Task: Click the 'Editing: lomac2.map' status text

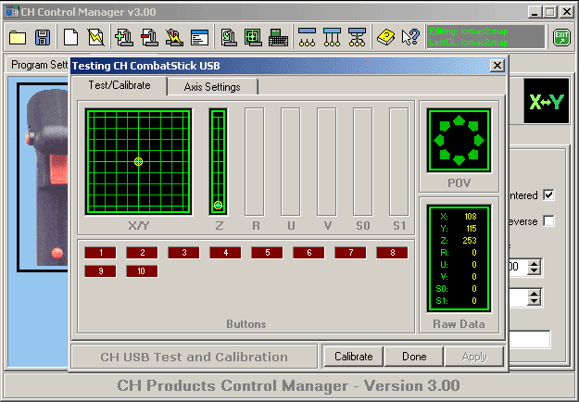Action: (x=469, y=31)
